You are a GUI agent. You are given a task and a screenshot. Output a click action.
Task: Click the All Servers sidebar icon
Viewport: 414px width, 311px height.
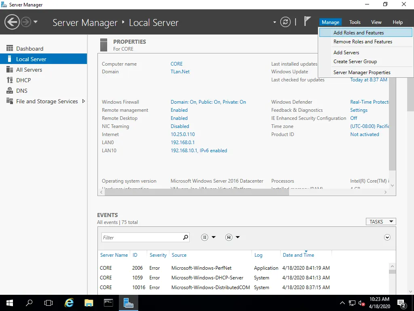click(x=10, y=69)
